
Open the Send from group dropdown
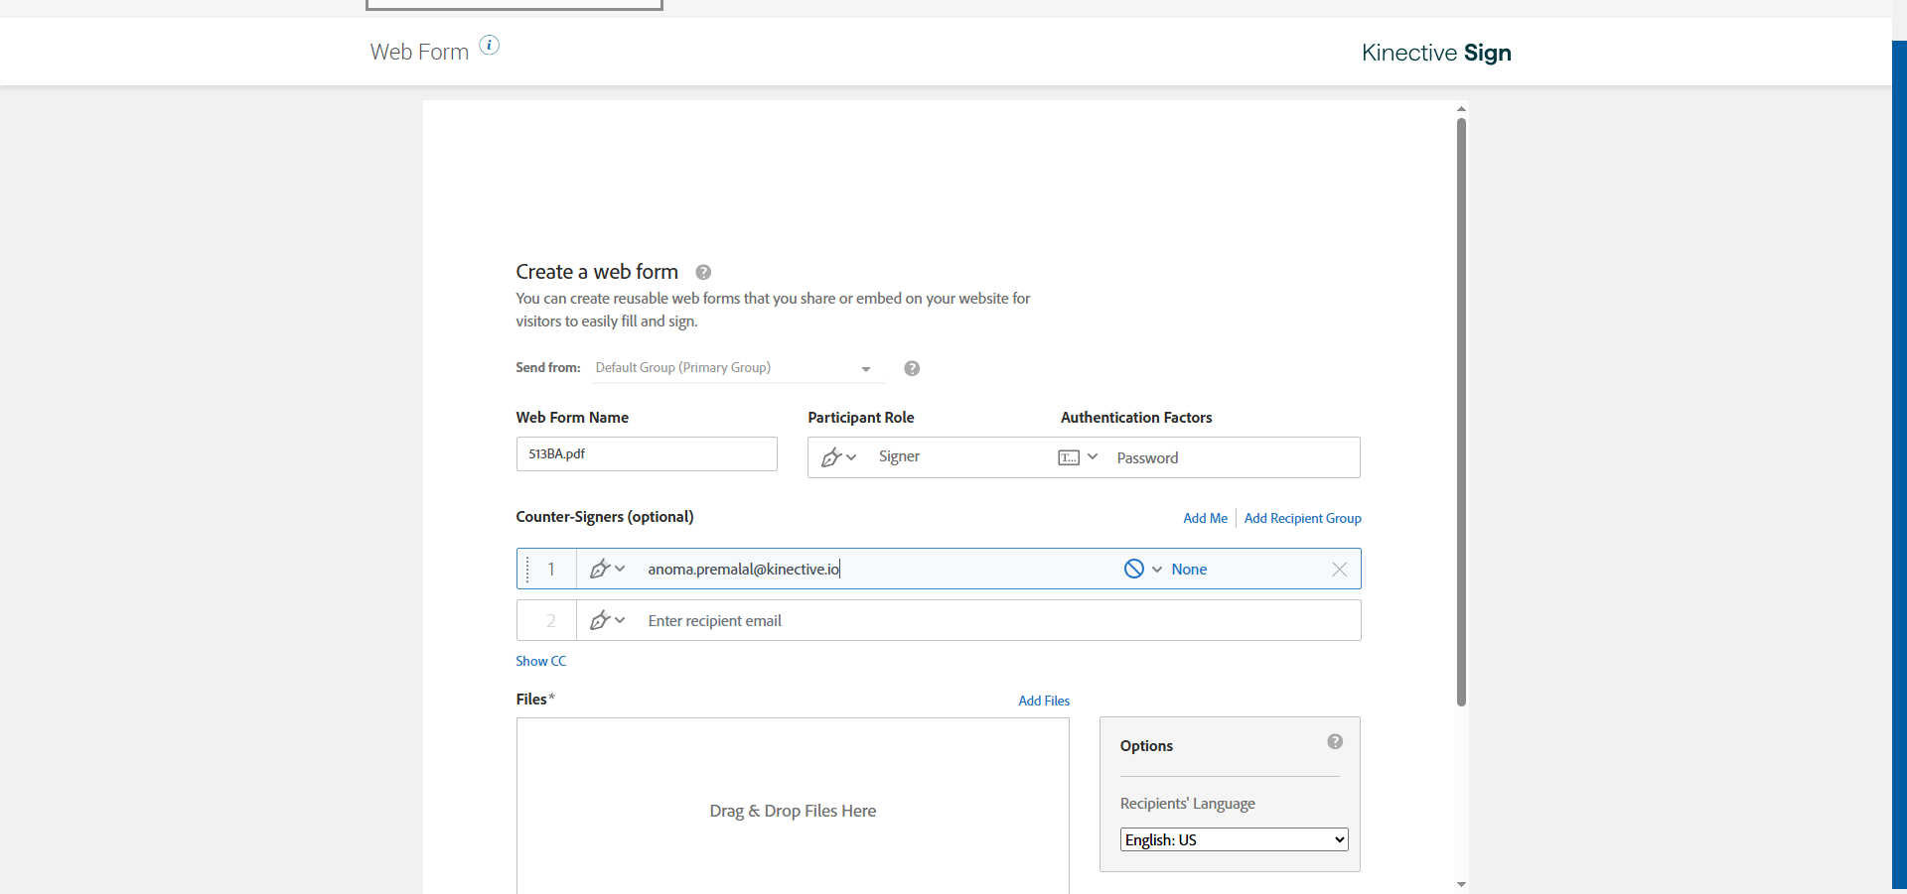click(735, 368)
